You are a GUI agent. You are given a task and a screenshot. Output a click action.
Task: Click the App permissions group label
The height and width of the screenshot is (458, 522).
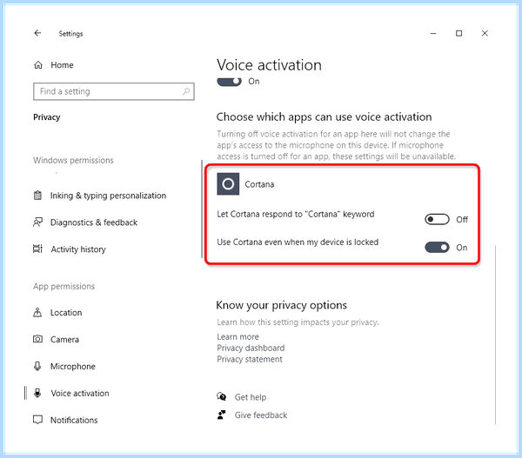click(x=64, y=287)
